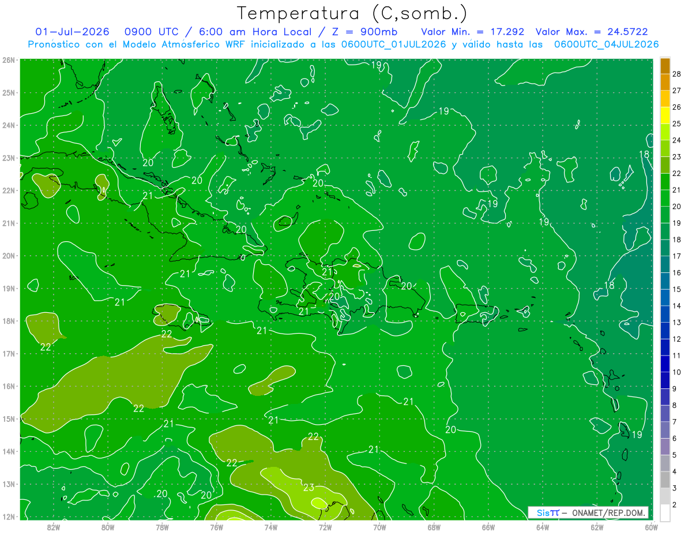Click the yellow swatch between 25 and 26

665,115
